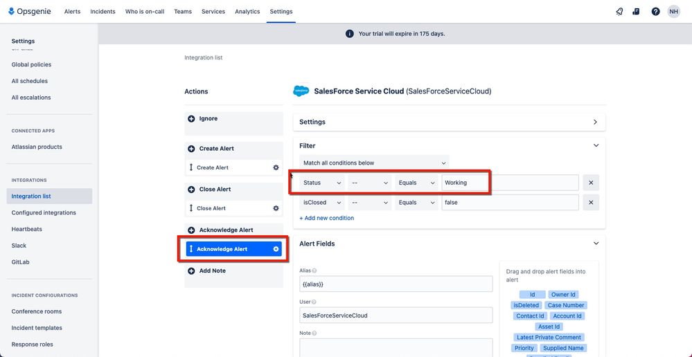Open the Analytics tab

[x=247, y=12]
